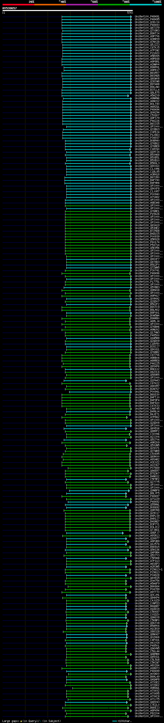This screenshot has width=164, height=723.
Task: Open the UniRef100_Q86ER7 entry
Action: [x=147, y=470]
